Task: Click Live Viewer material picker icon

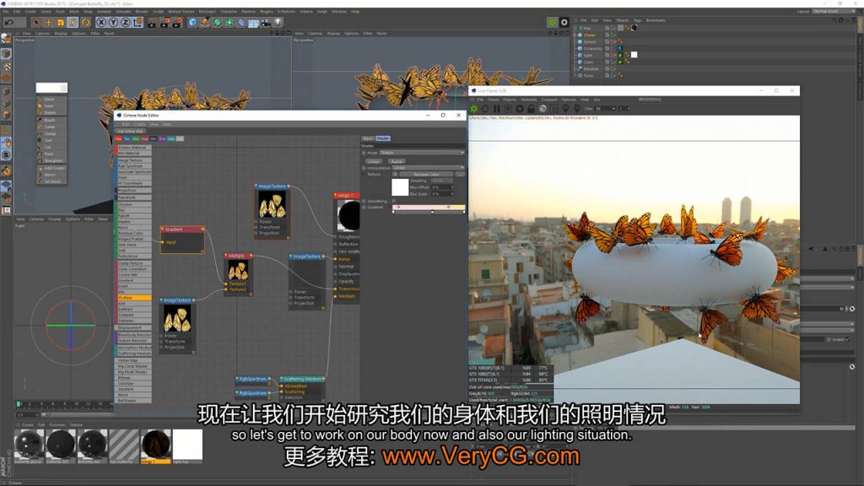Action: [x=576, y=109]
